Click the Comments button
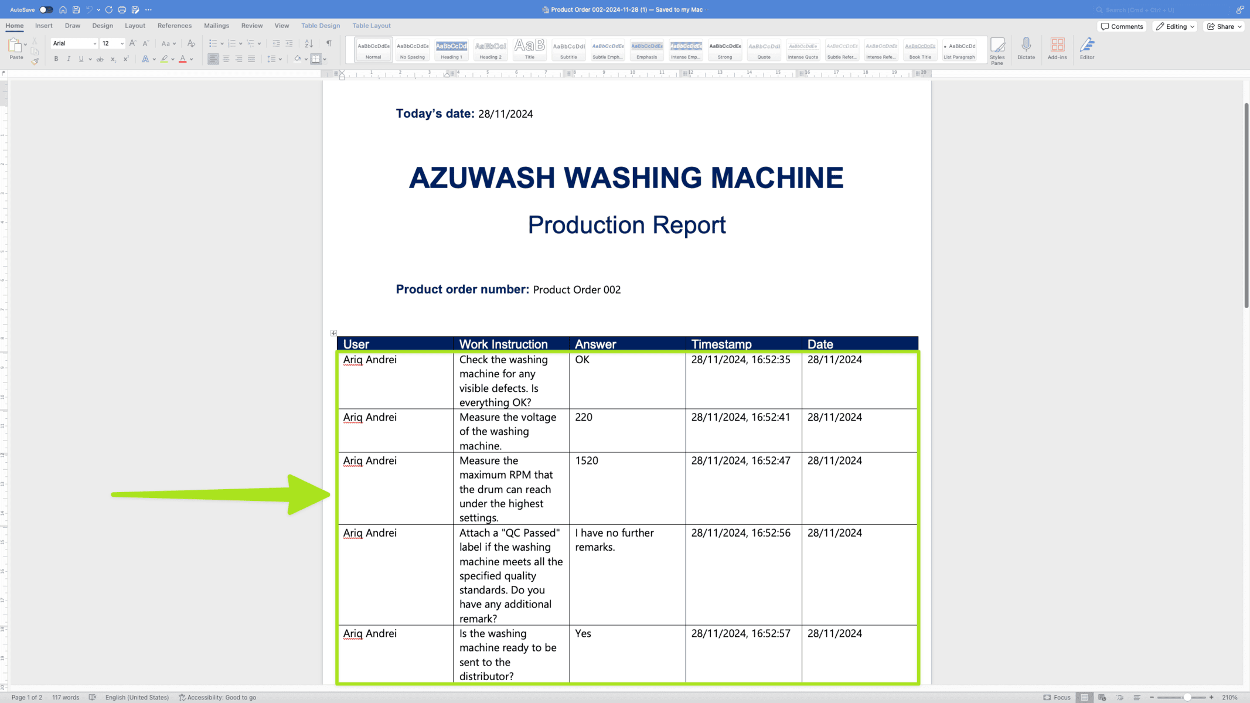The height and width of the screenshot is (703, 1250). tap(1122, 26)
